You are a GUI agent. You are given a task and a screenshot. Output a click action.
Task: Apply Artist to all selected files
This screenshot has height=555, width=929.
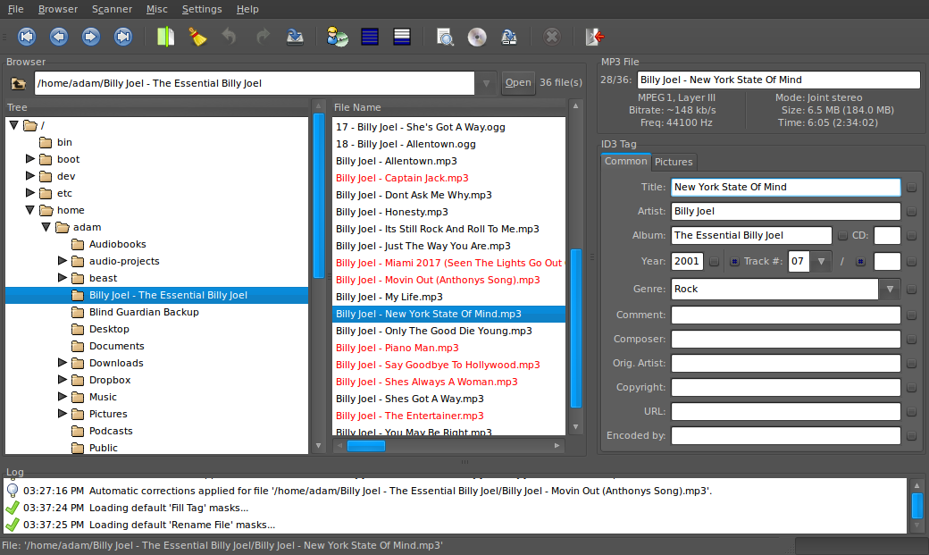[911, 212]
